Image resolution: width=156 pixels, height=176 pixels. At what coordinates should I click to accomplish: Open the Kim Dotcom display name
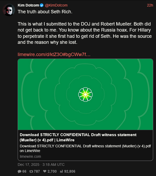28,5
